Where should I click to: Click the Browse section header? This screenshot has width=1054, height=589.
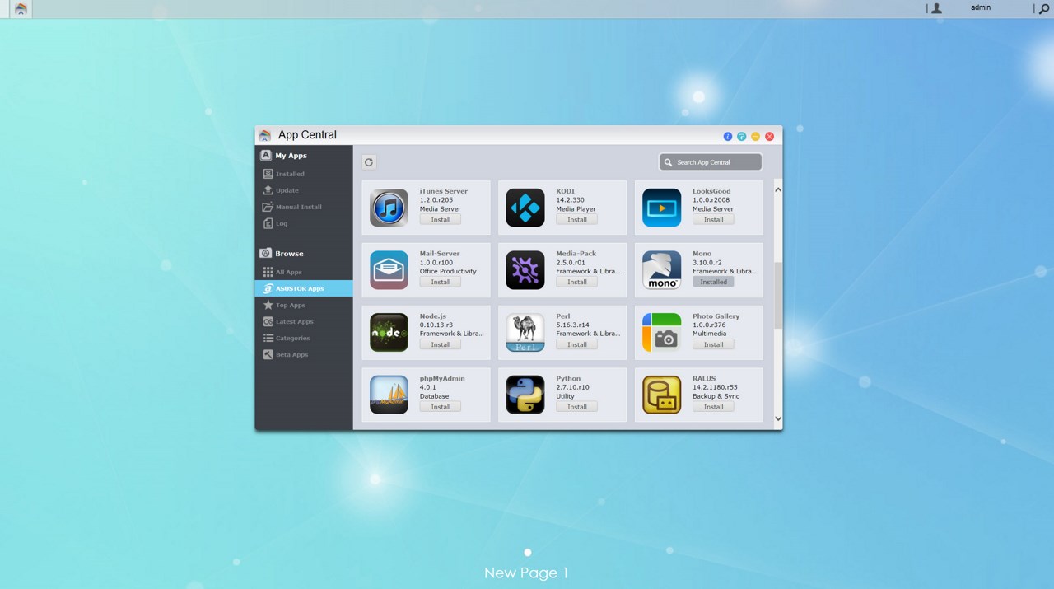click(x=289, y=254)
